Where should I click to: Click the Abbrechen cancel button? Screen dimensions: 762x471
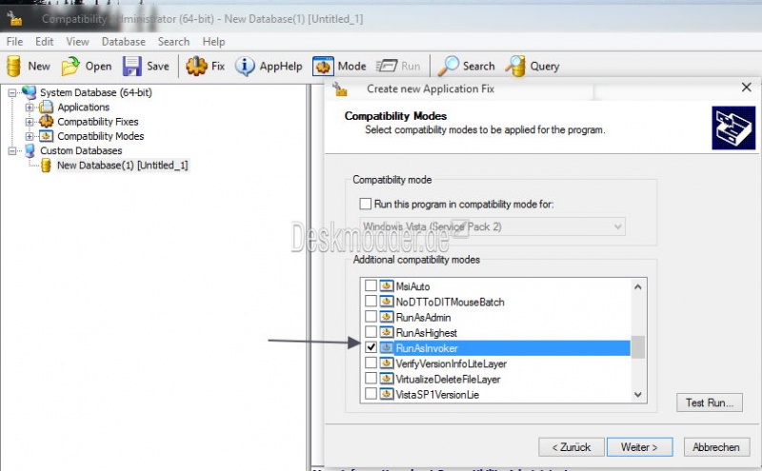[716, 447]
